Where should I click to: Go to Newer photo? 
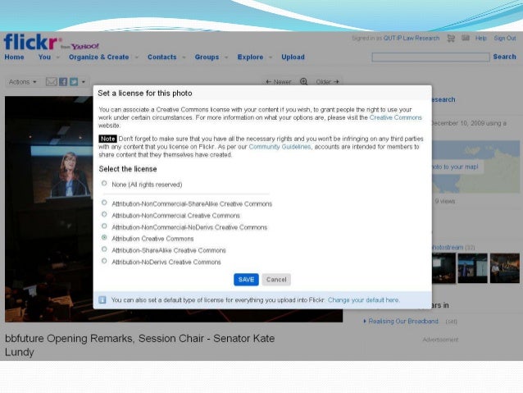278,82
